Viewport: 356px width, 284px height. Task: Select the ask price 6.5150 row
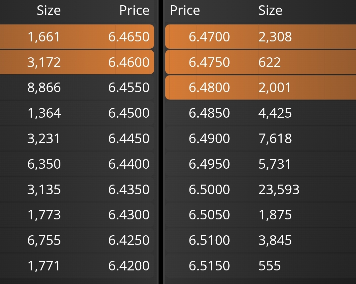[261, 266]
